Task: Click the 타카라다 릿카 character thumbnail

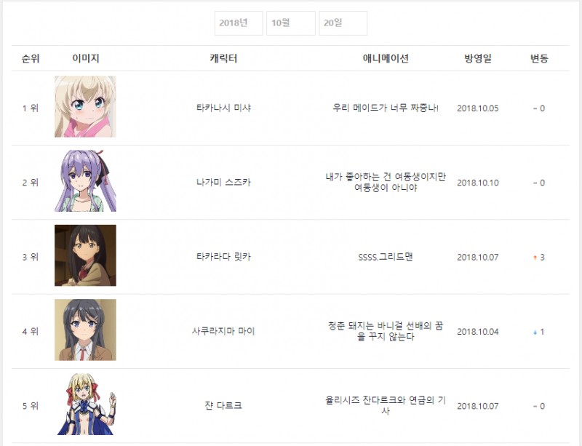Action: pos(85,255)
